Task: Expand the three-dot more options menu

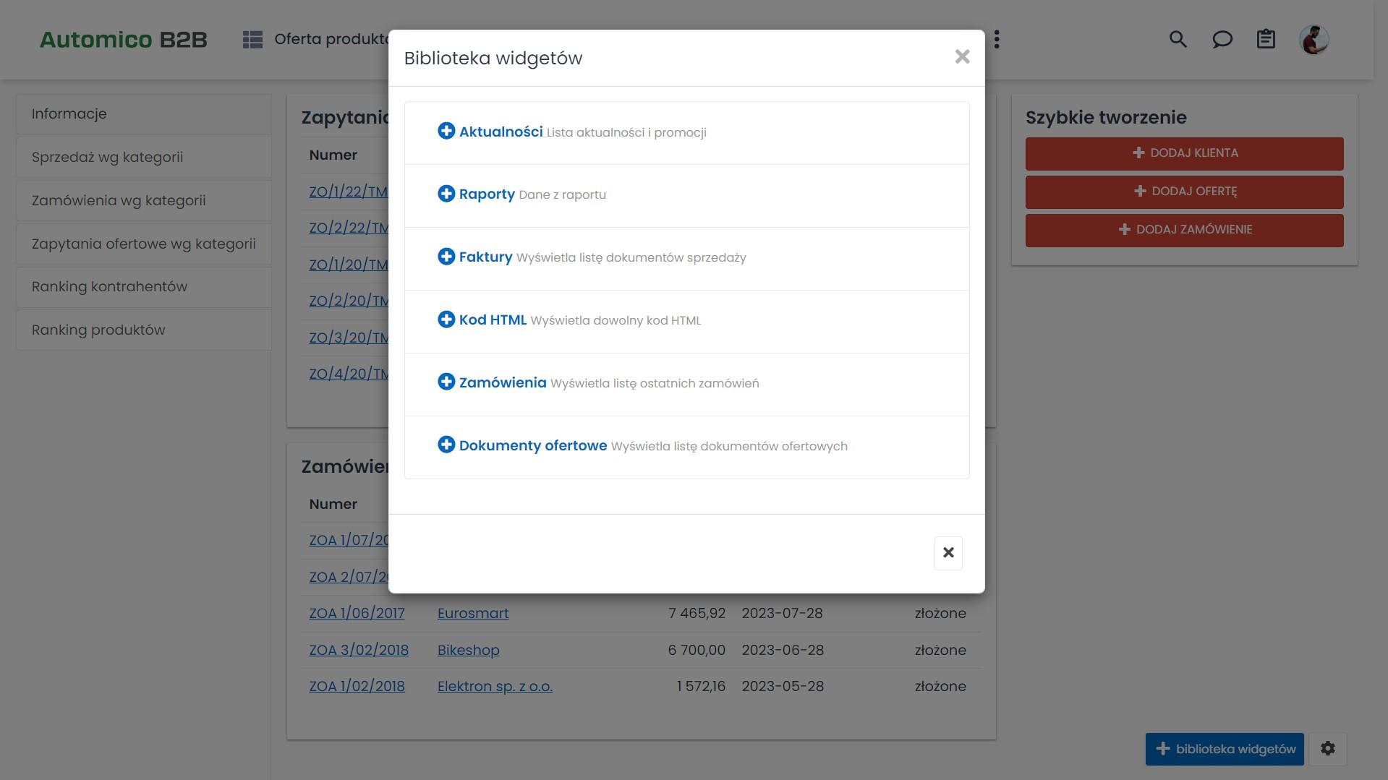Action: coord(997,39)
